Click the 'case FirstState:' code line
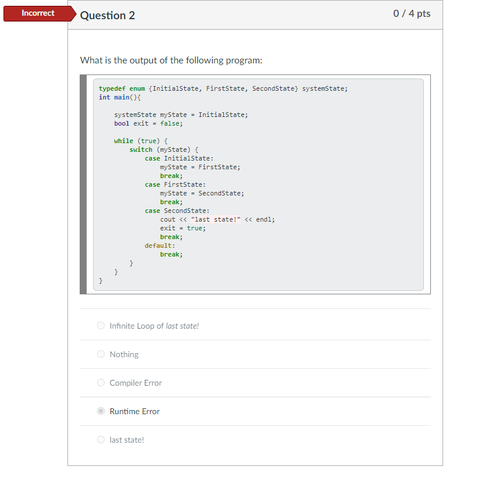The width and height of the screenshot is (478, 477). 175,184
